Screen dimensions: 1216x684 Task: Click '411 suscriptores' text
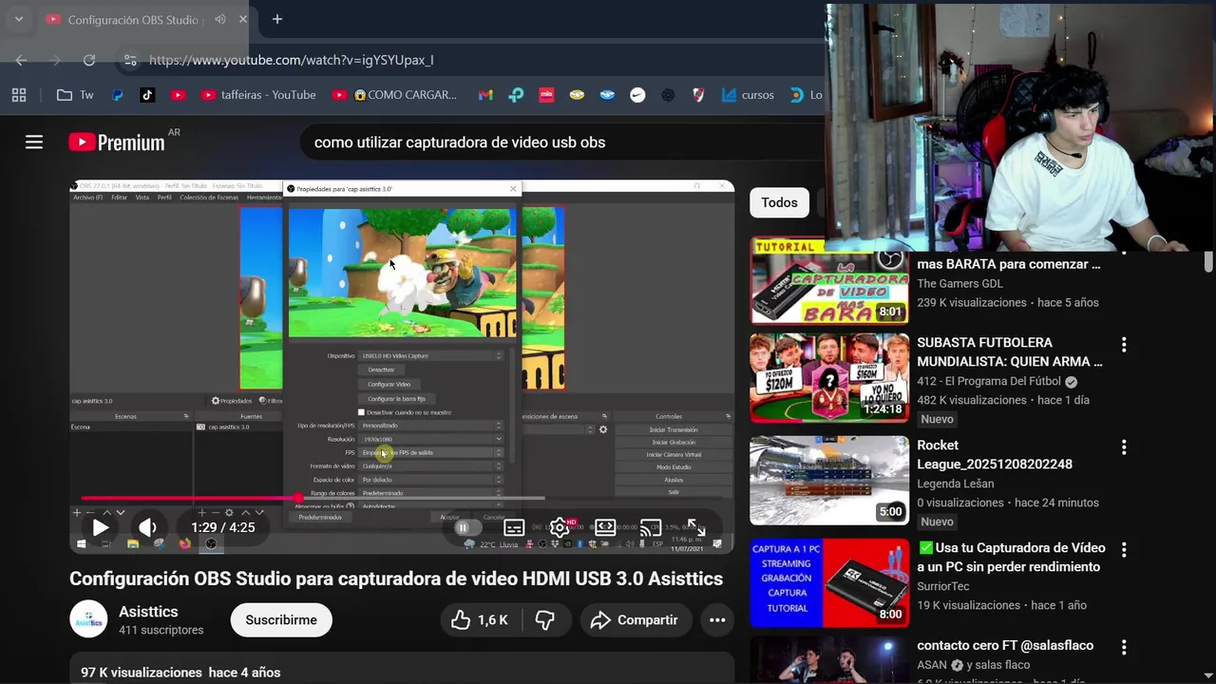(161, 630)
